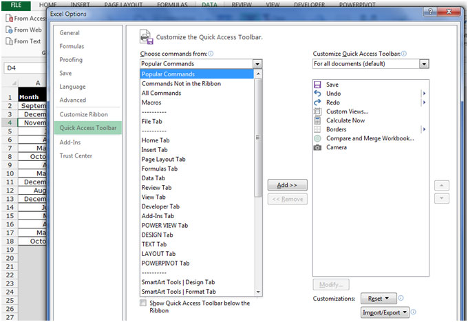Select Formulas Tab option in the list

tap(197, 169)
